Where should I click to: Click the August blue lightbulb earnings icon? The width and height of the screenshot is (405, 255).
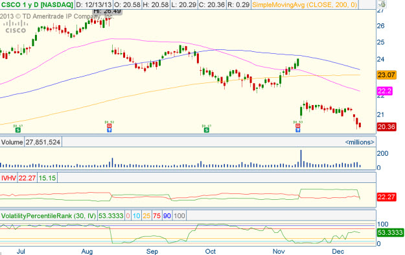pyautogui.click(x=110, y=130)
